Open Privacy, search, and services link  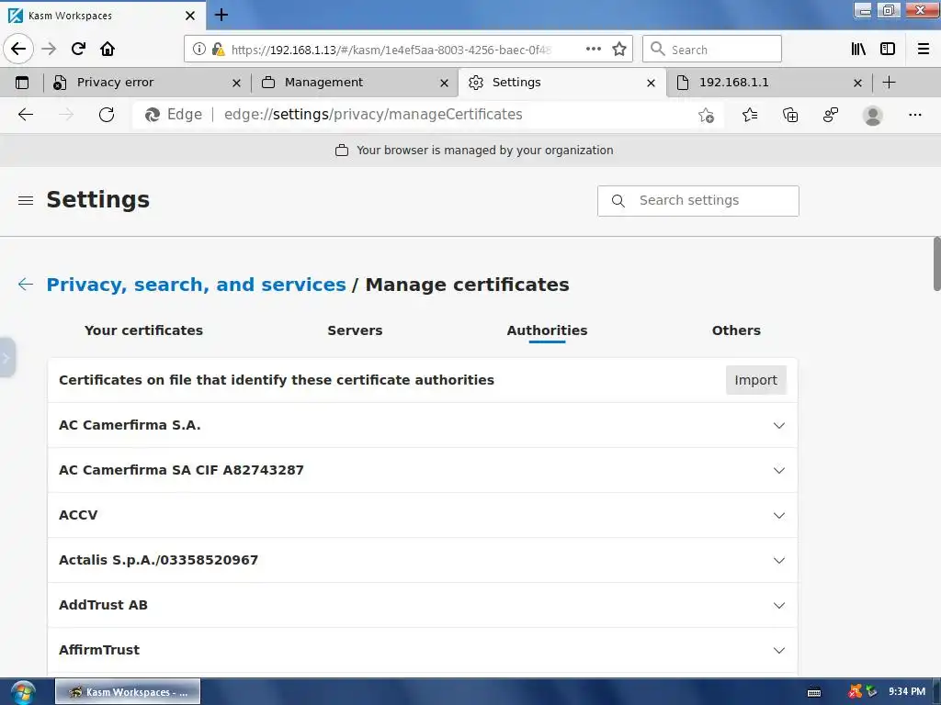(x=197, y=285)
